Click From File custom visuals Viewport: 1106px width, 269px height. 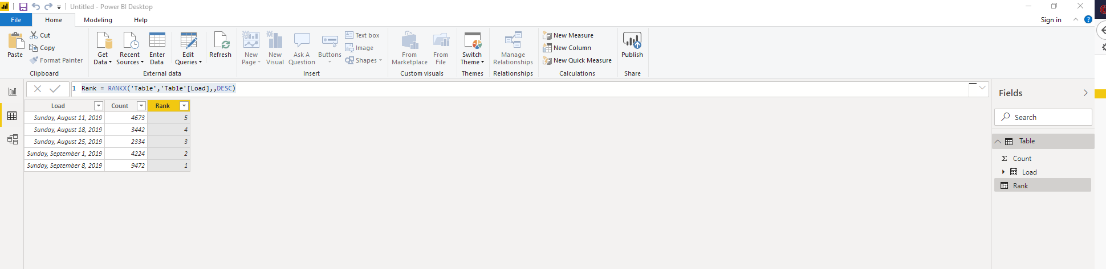tap(441, 48)
